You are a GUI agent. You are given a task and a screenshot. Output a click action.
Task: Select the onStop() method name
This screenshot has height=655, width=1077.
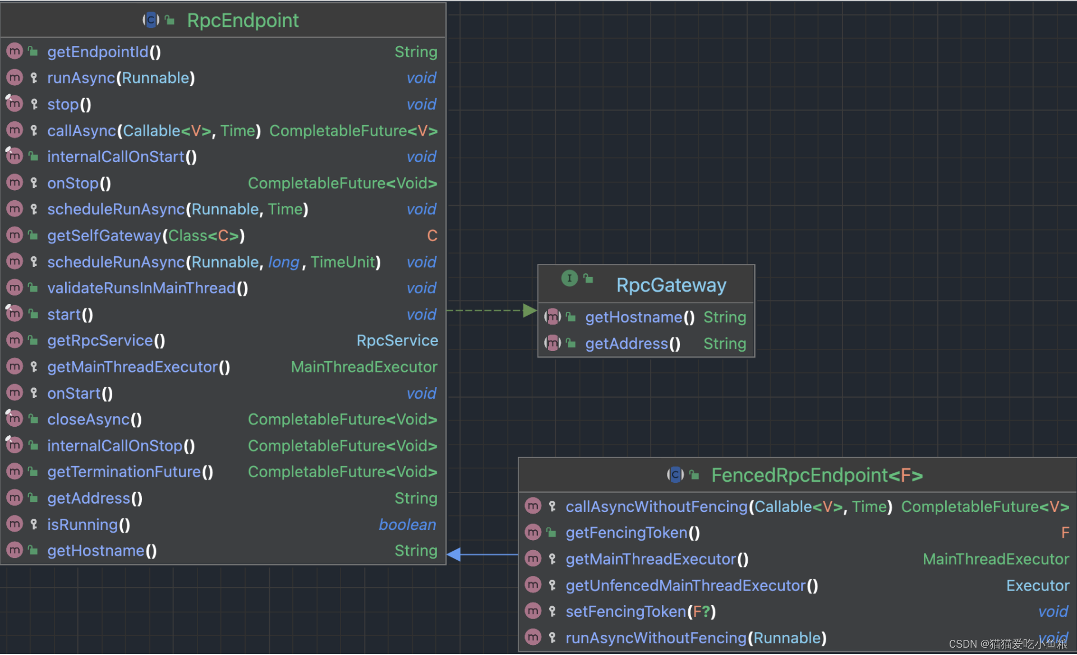click(79, 183)
